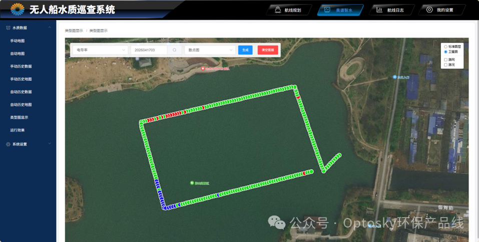The image size is (479, 242).
Task: Click the hexagon settings icon for 我的设置
Action: [x=429, y=10]
